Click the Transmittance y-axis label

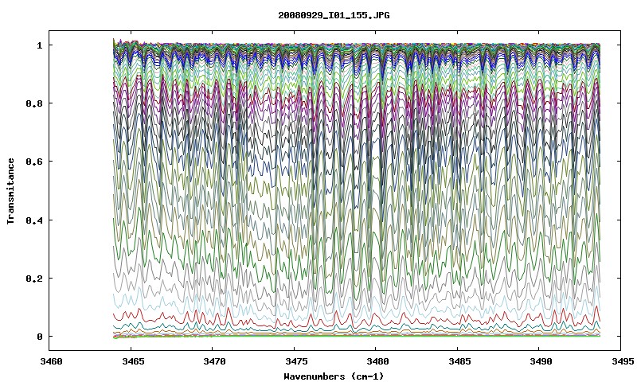11,191
